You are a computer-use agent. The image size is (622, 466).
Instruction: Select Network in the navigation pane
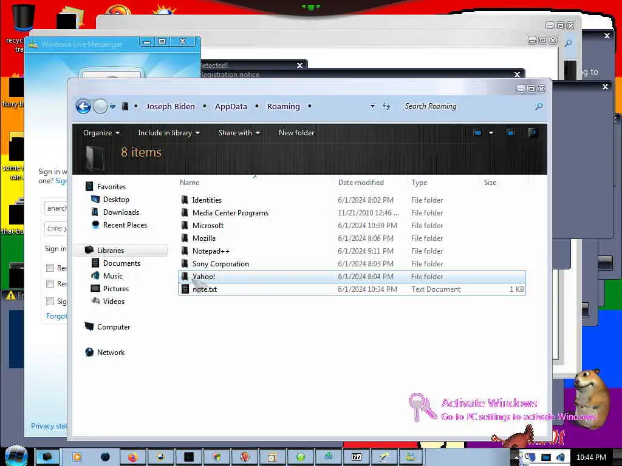(111, 353)
